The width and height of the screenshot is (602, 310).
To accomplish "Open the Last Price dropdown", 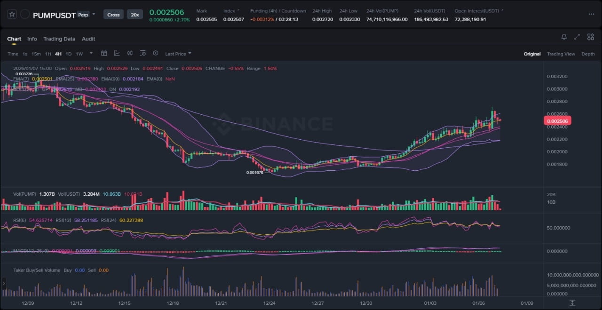I will (178, 54).
